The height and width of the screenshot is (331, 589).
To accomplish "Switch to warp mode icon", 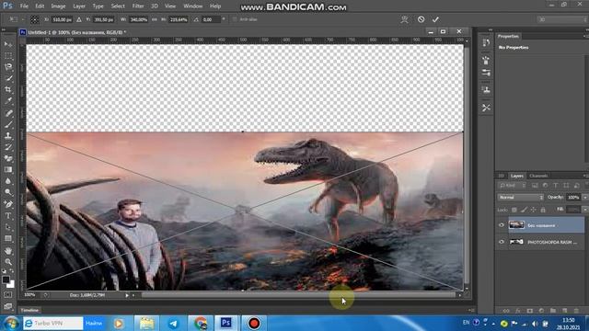I will click(404, 19).
